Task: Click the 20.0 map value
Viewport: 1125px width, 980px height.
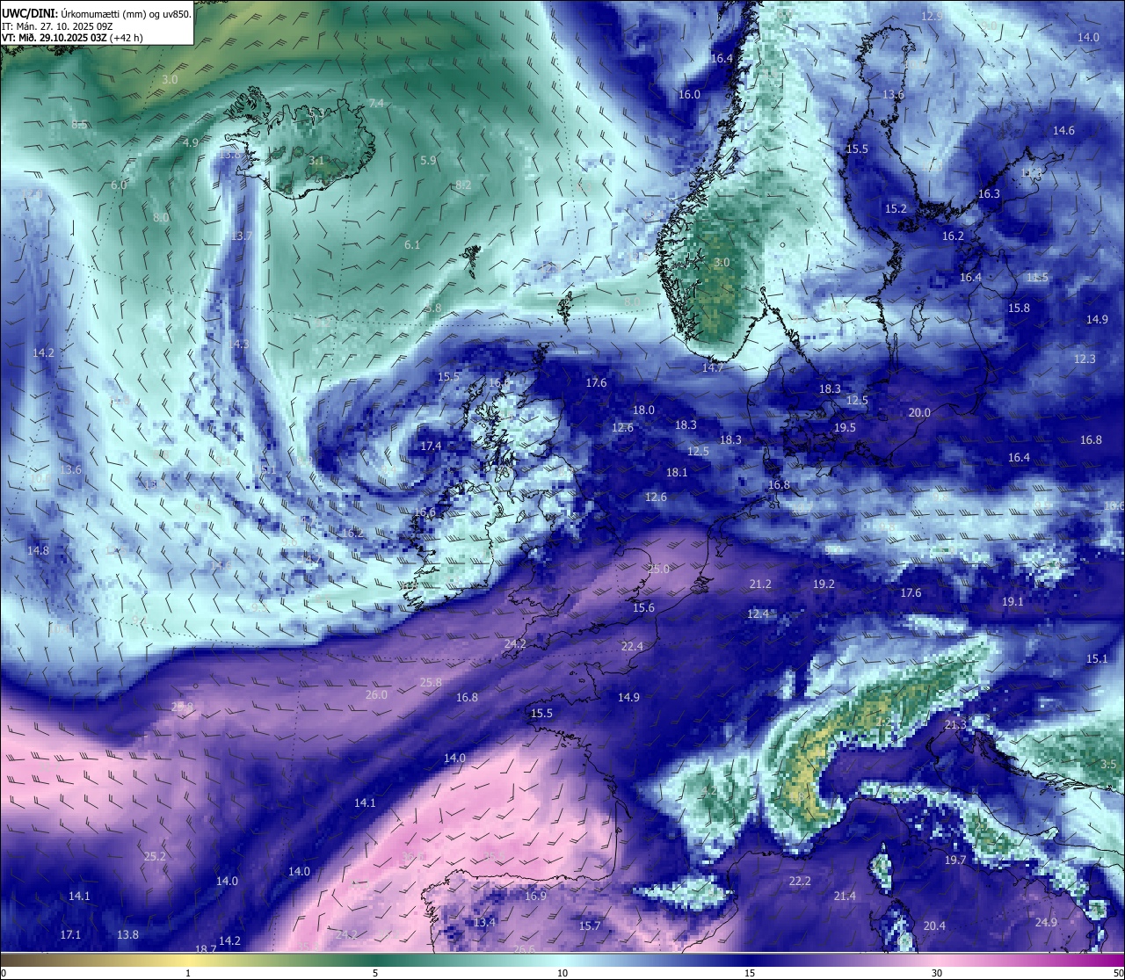Action: click(919, 413)
